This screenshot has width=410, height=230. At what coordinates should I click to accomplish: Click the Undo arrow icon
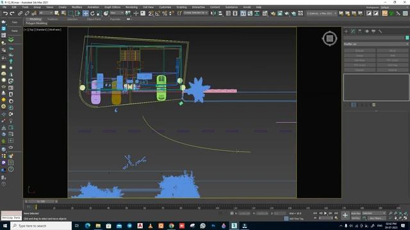[6, 13]
